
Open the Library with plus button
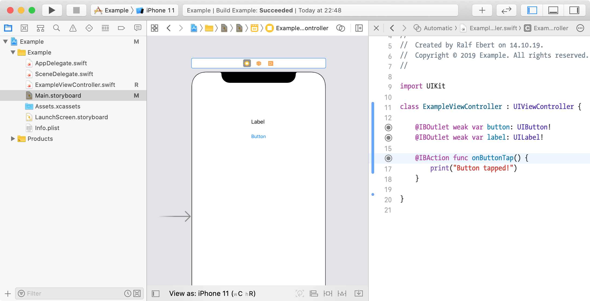click(x=482, y=10)
